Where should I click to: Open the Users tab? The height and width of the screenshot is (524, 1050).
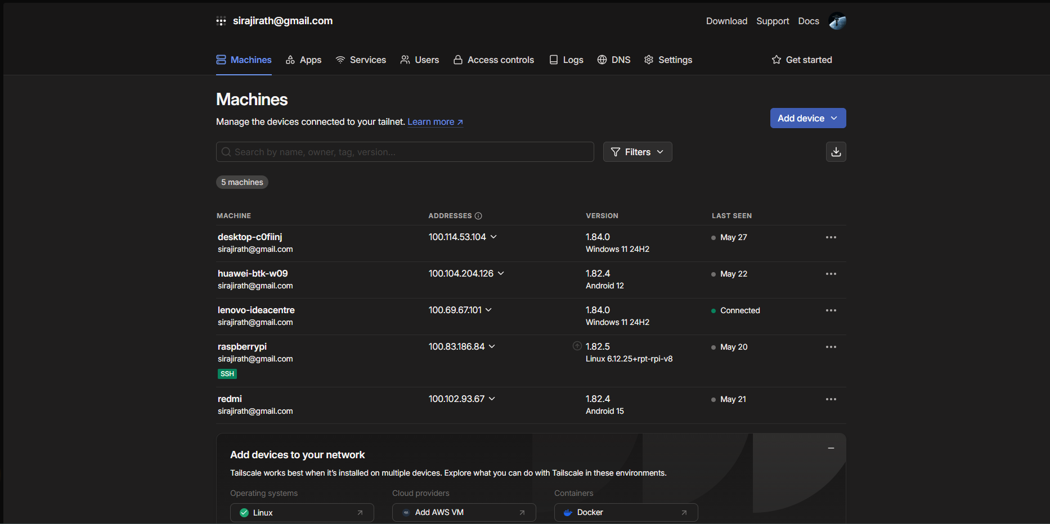[x=420, y=60]
